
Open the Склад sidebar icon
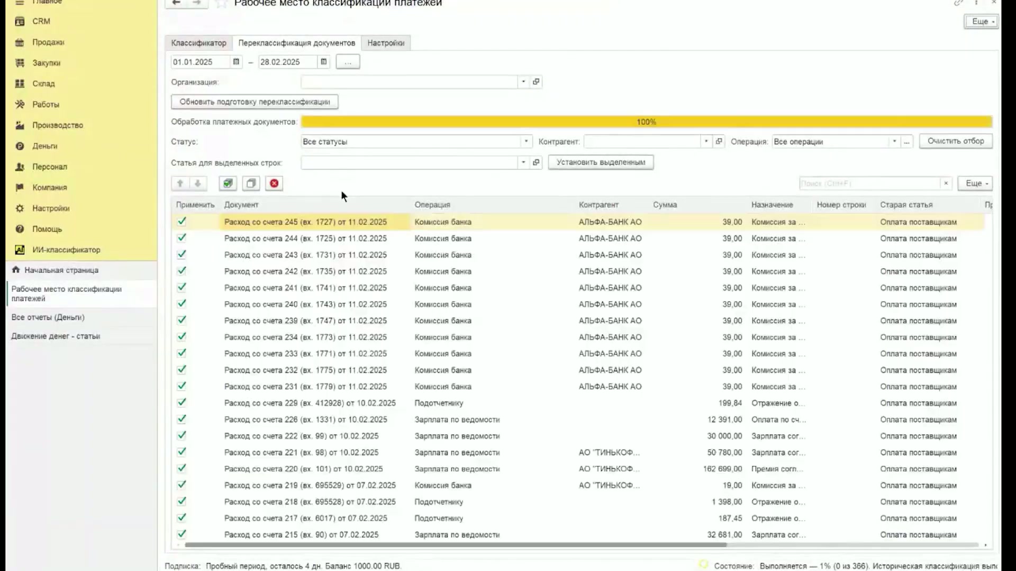coord(20,84)
